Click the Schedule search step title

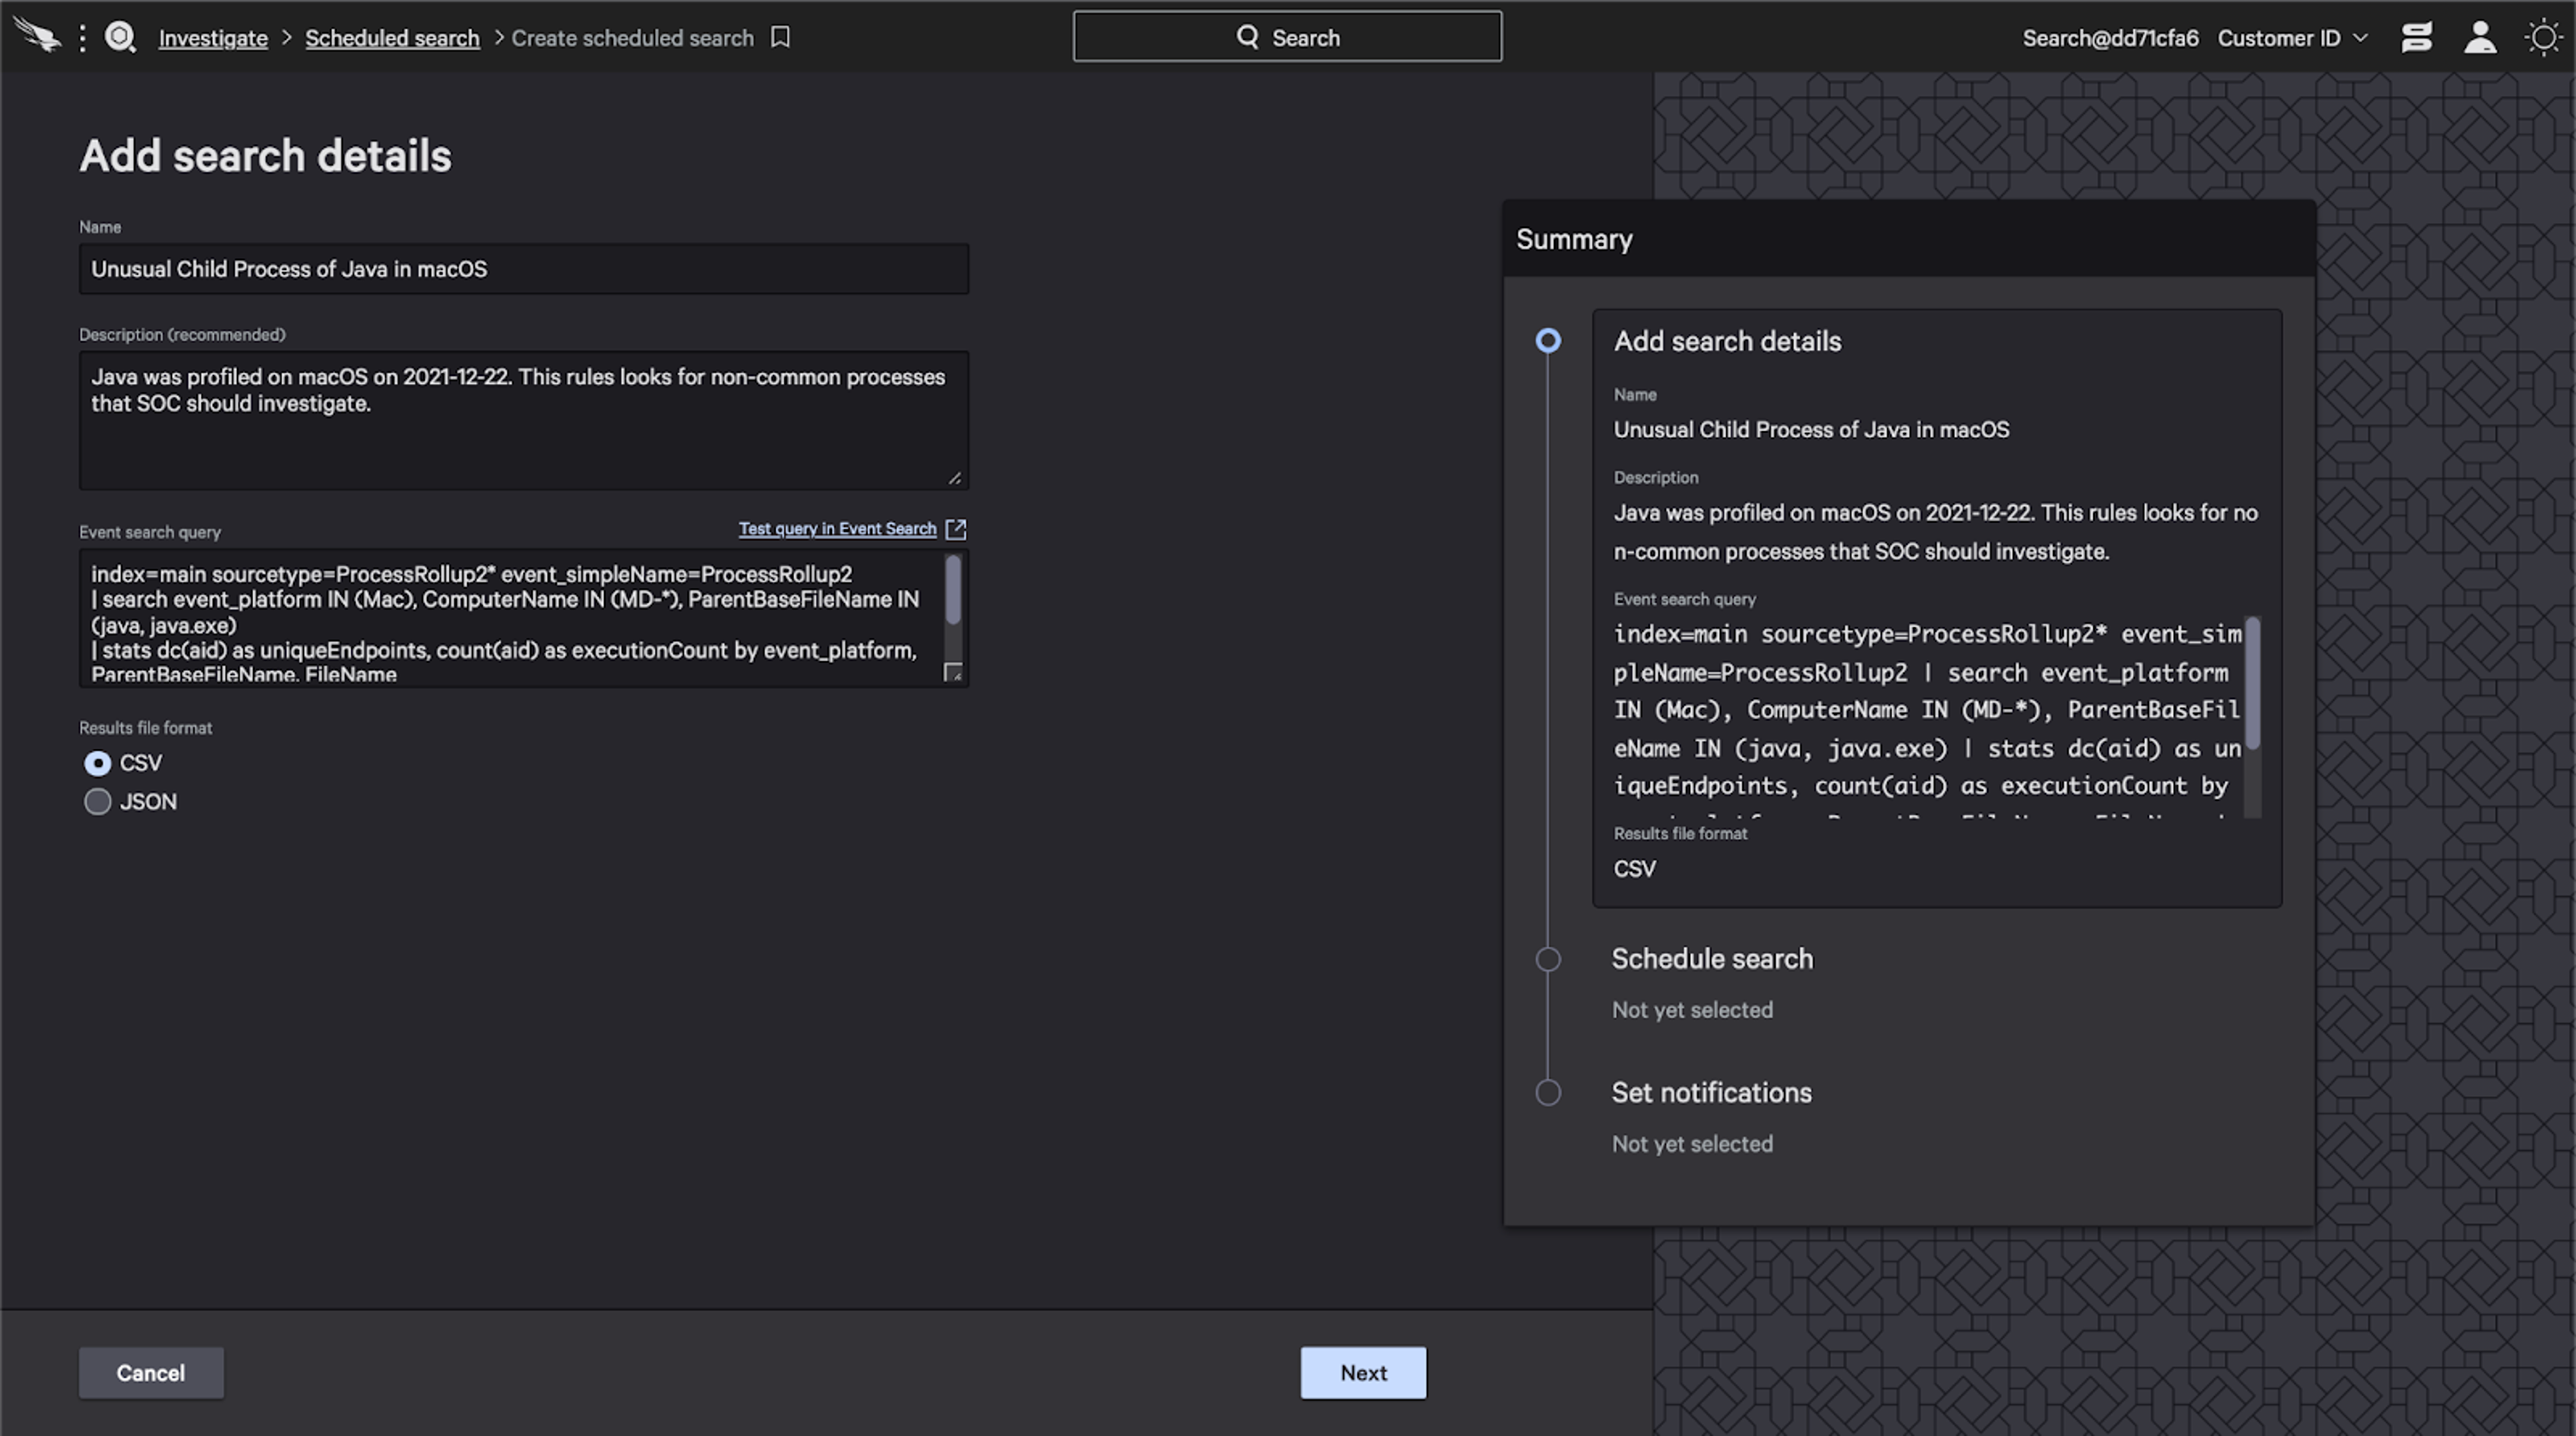1712,959
